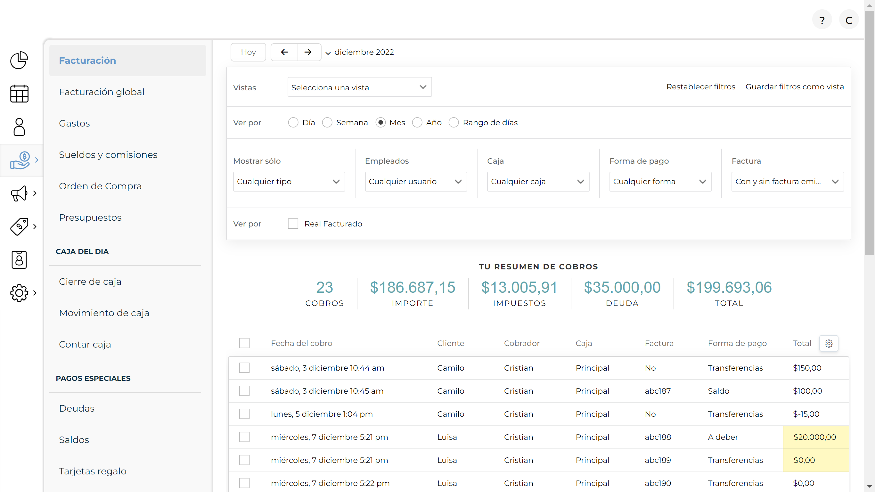This screenshot has height=492, width=875.
Task: Go to next month arrow
Action: point(308,52)
